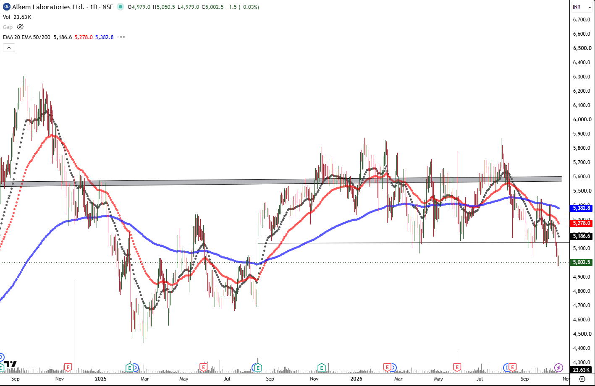595x386 pixels.
Task: Select the EMA 20 EMA 50/200 indicator label
Action: click(x=26, y=37)
